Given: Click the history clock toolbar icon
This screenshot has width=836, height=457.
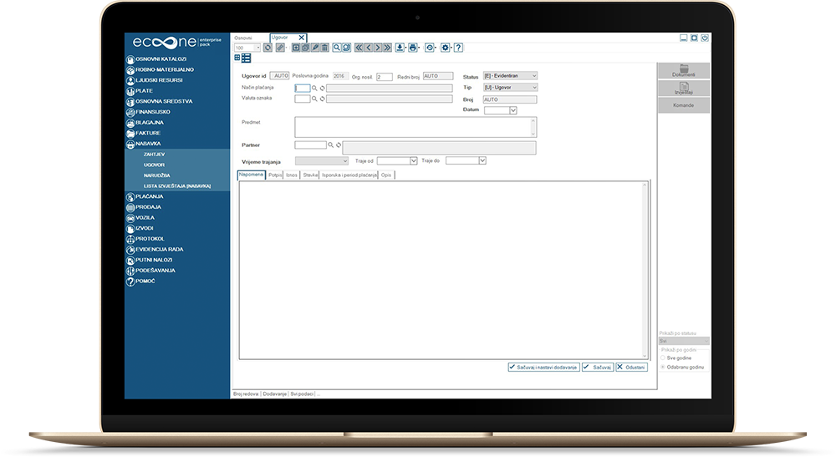Looking at the screenshot, I should pos(429,48).
